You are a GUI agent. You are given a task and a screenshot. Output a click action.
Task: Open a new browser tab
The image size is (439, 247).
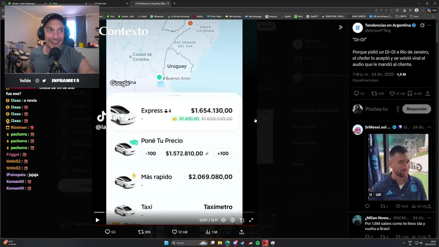coord(174,3)
